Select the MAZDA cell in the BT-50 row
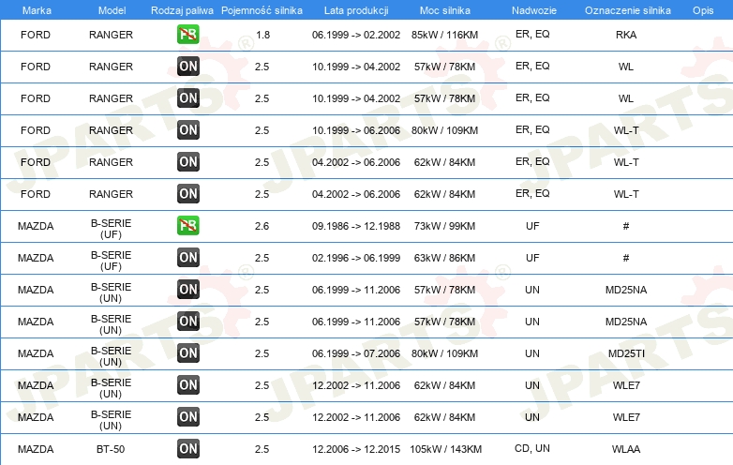Image resolution: width=733 pixels, height=465 pixels. click(x=36, y=449)
